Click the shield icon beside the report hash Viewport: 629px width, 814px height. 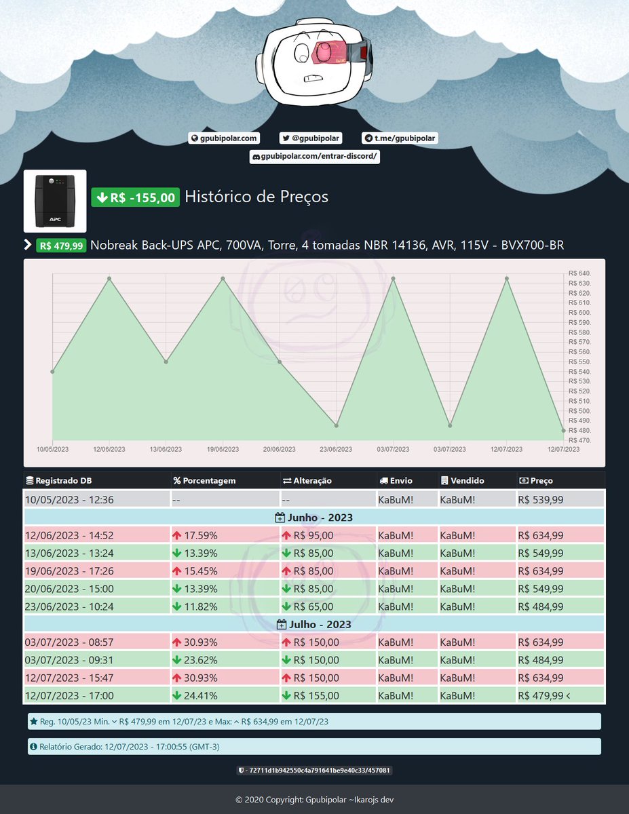(x=241, y=771)
